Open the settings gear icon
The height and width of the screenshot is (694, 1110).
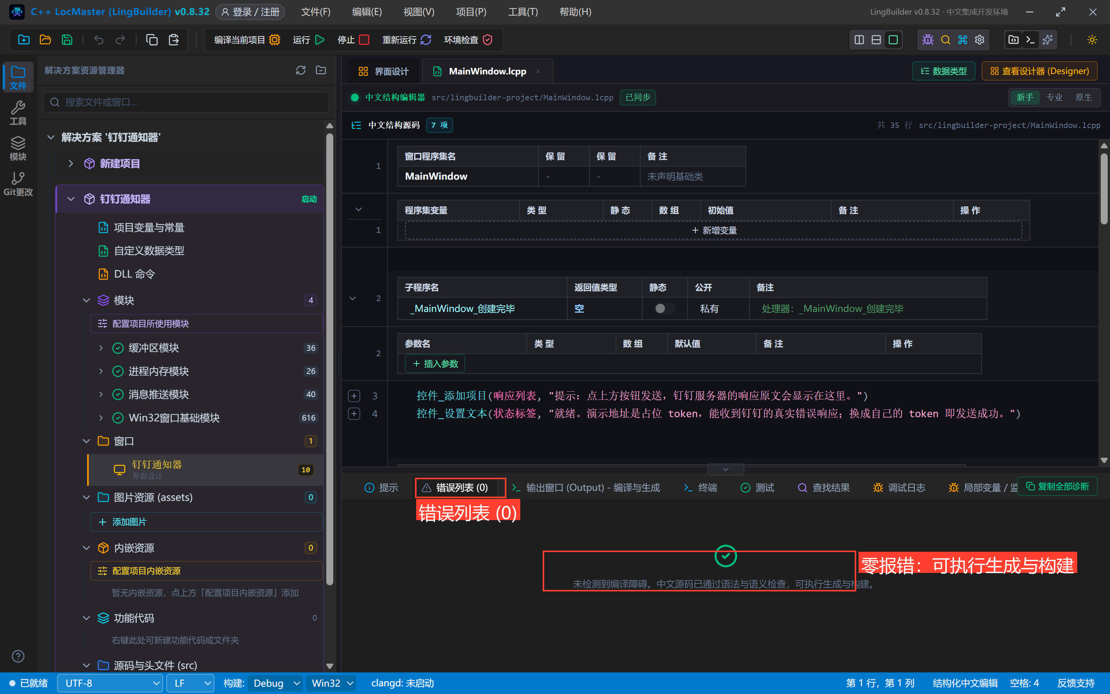(x=980, y=40)
